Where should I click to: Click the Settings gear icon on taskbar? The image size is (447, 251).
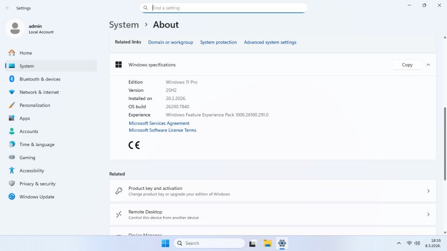coord(282,243)
